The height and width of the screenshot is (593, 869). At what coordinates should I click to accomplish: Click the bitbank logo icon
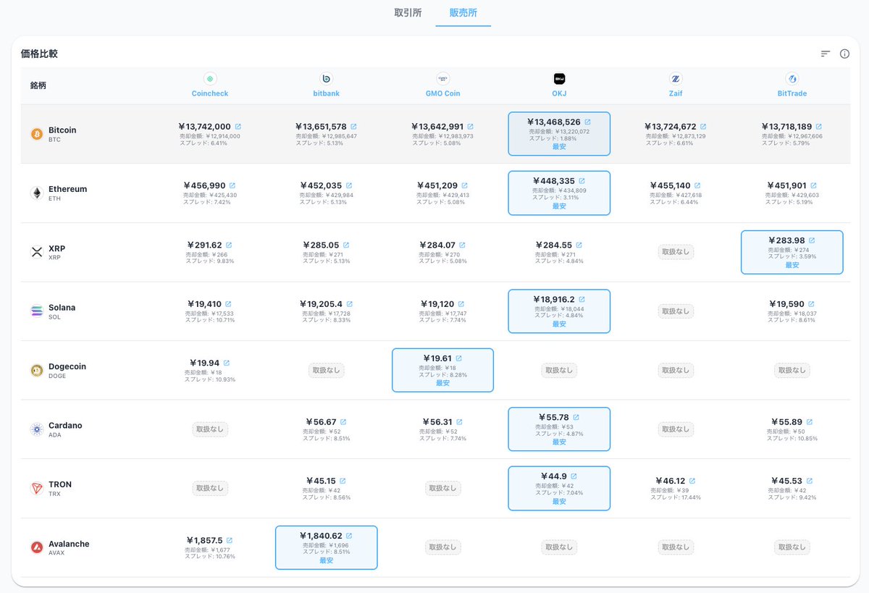pyautogui.click(x=327, y=78)
